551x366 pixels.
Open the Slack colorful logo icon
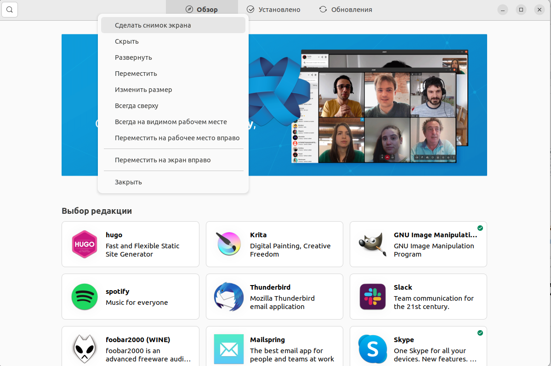point(373,297)
